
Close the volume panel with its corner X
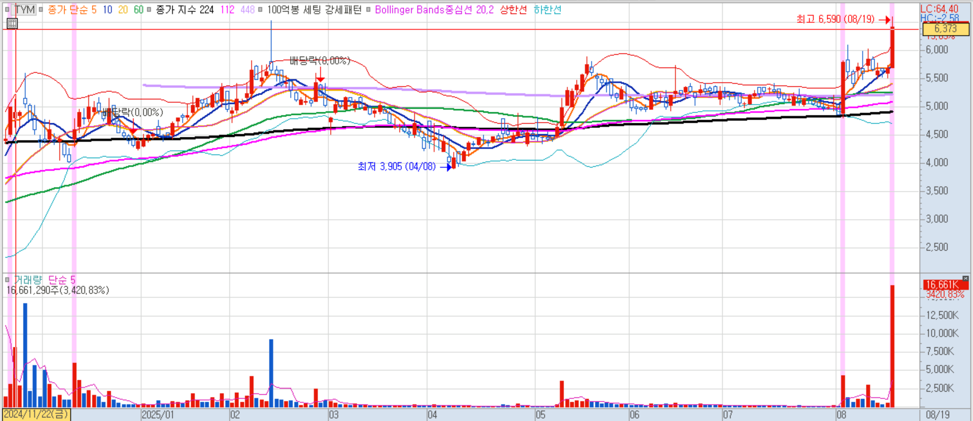pos(966,279)
